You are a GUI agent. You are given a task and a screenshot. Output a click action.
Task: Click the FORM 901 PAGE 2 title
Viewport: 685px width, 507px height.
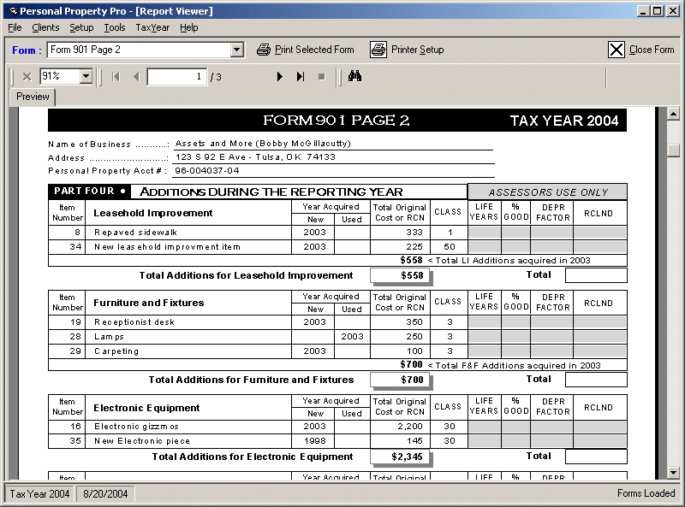337,121
